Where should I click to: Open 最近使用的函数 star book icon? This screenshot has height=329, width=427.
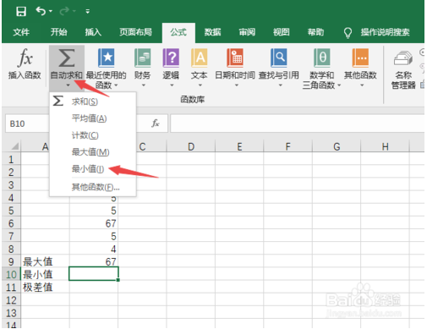(x=106, y=58)
